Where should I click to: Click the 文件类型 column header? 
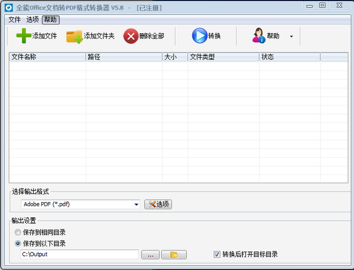[223, 57]
